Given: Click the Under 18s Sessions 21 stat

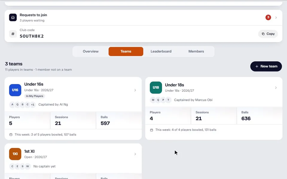Looking at the screenshot, I should (214, 116).
